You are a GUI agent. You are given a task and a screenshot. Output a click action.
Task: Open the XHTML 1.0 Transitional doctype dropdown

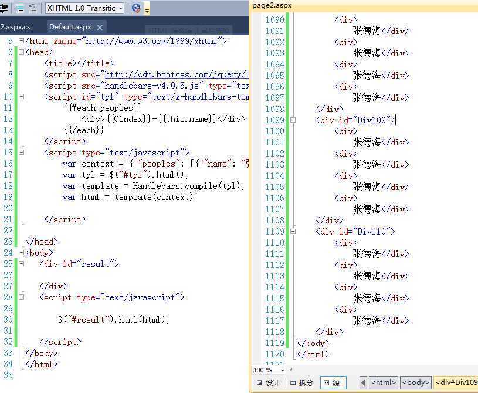point(84,8)
